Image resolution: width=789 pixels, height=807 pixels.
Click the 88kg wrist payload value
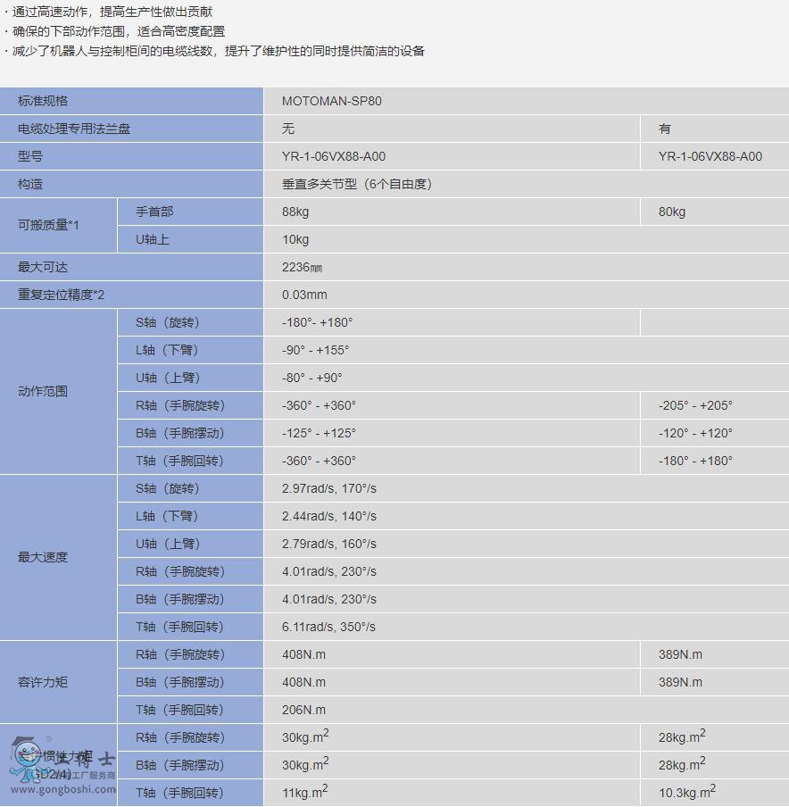(x=295, y=212)
